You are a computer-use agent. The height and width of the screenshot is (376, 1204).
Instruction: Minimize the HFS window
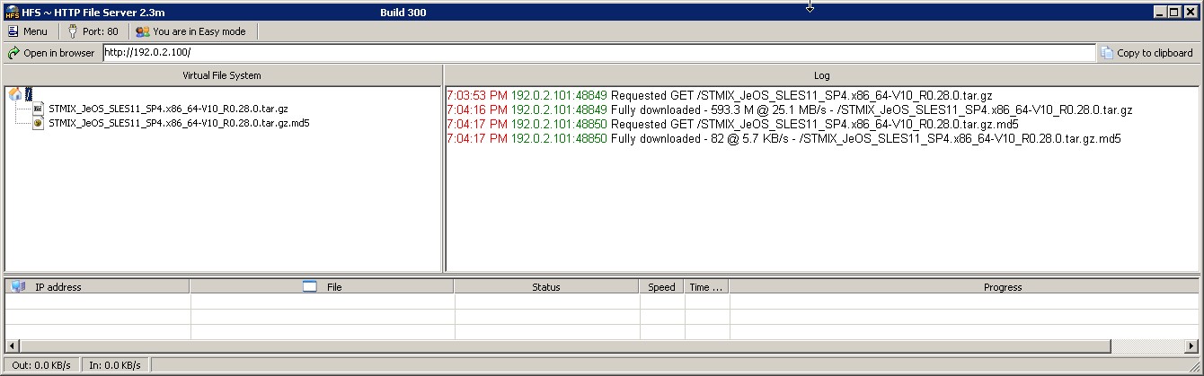[1161, 13]
